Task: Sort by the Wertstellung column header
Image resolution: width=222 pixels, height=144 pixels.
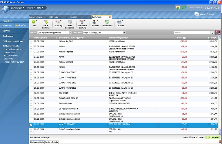Action: click(45, 38)
